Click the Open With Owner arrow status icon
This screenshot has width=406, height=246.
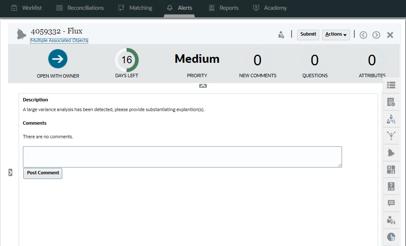[58, 59]
